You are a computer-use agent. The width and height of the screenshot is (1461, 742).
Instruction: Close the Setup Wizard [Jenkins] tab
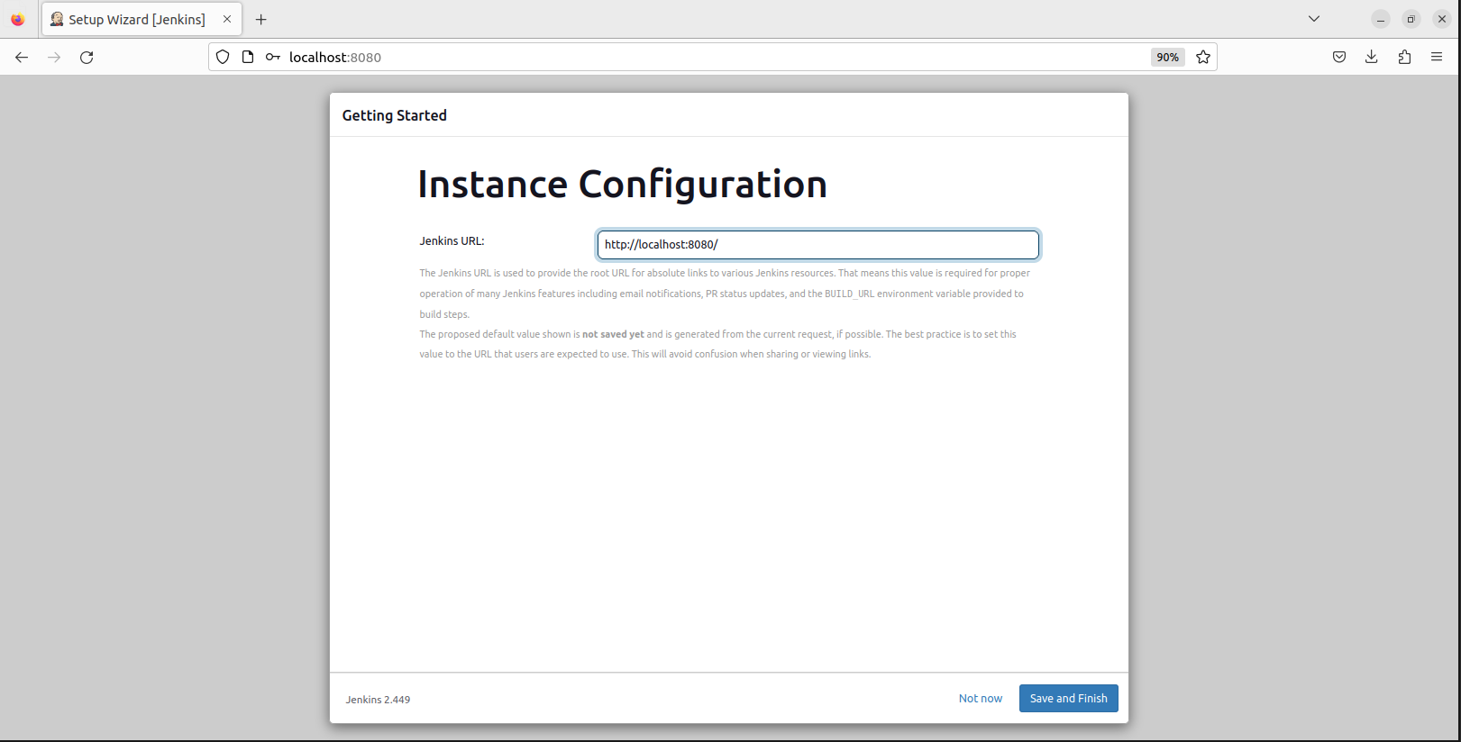pyautogui.click(x=227, y=19)
